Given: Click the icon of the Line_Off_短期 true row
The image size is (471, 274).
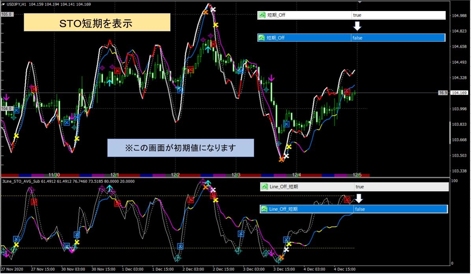Looking at the screenshot, I should coord(264,187).
